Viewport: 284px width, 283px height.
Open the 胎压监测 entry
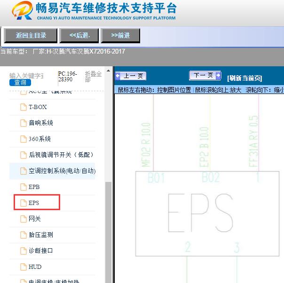click(x=41, y=235)
